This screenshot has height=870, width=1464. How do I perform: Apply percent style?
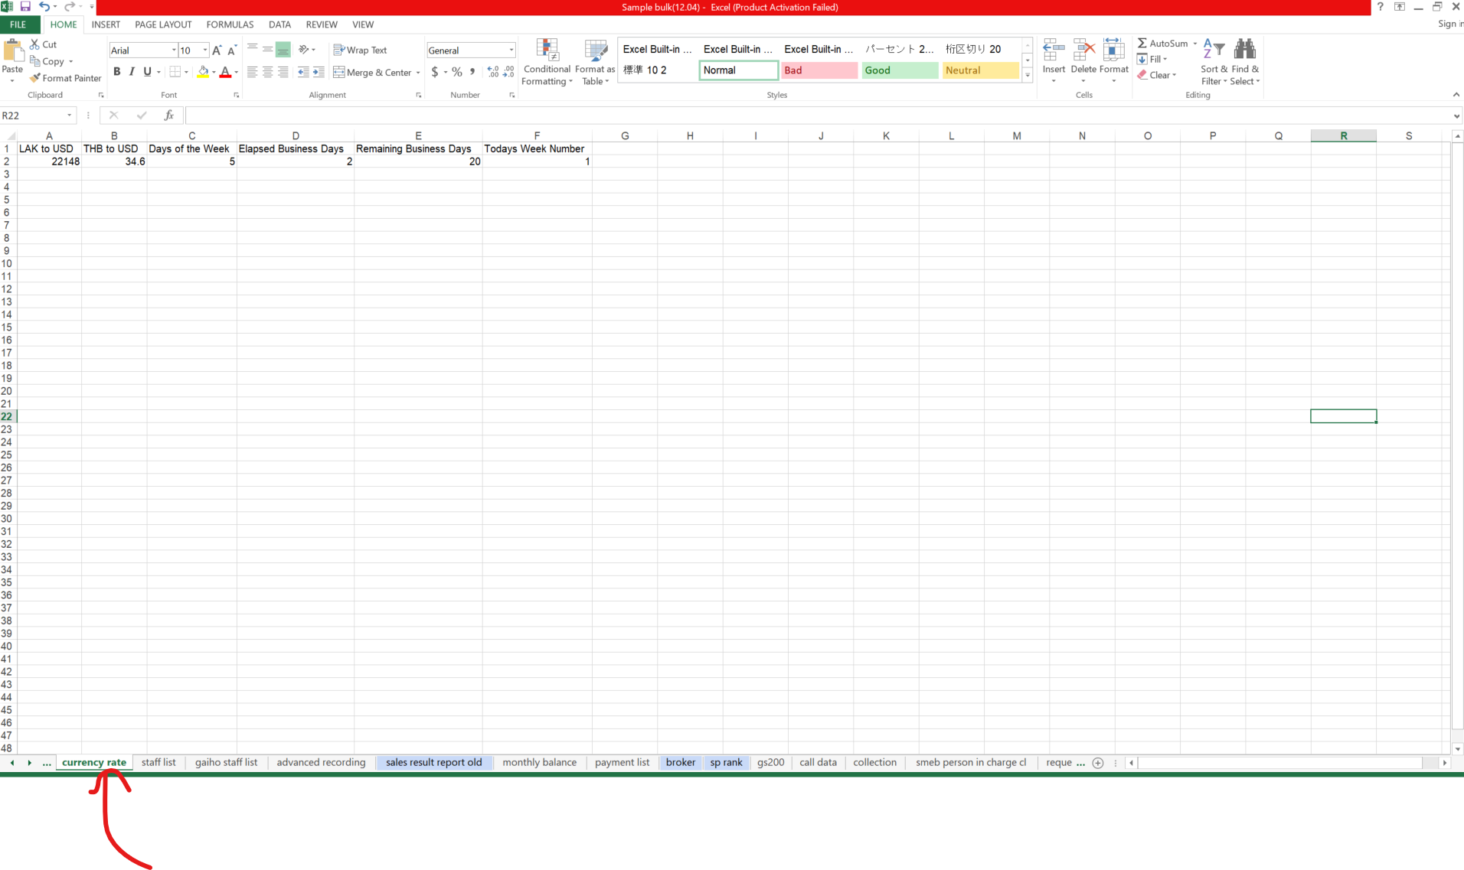coord(457,72)
